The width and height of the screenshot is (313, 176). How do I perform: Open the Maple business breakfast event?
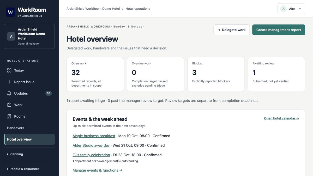click(94, 136)
